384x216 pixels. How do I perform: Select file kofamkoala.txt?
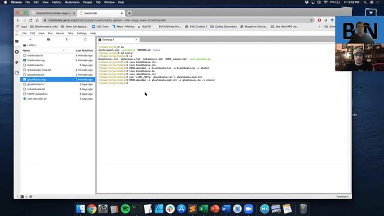tap(58, 89)
